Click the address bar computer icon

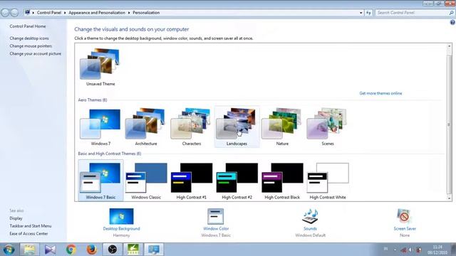coord(27,13)
